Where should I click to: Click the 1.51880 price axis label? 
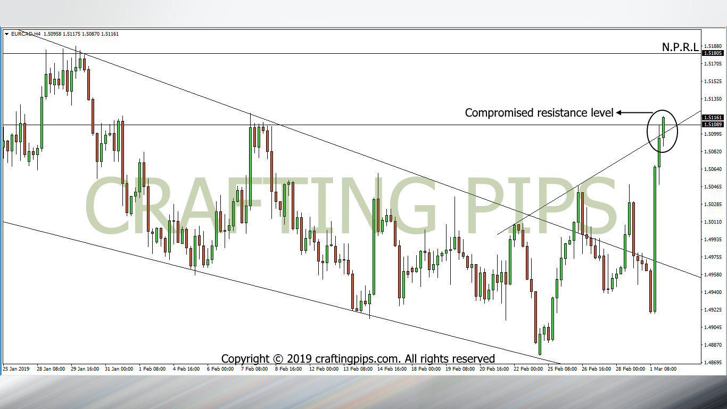[x=713, y=46]
